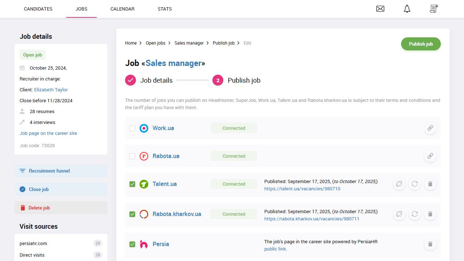Refresh the Talent.ua publication

point(414,184)
